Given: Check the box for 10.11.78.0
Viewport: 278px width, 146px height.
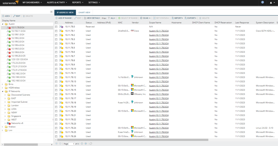Looking at the screenshot, I should click(x=56, y=27).
